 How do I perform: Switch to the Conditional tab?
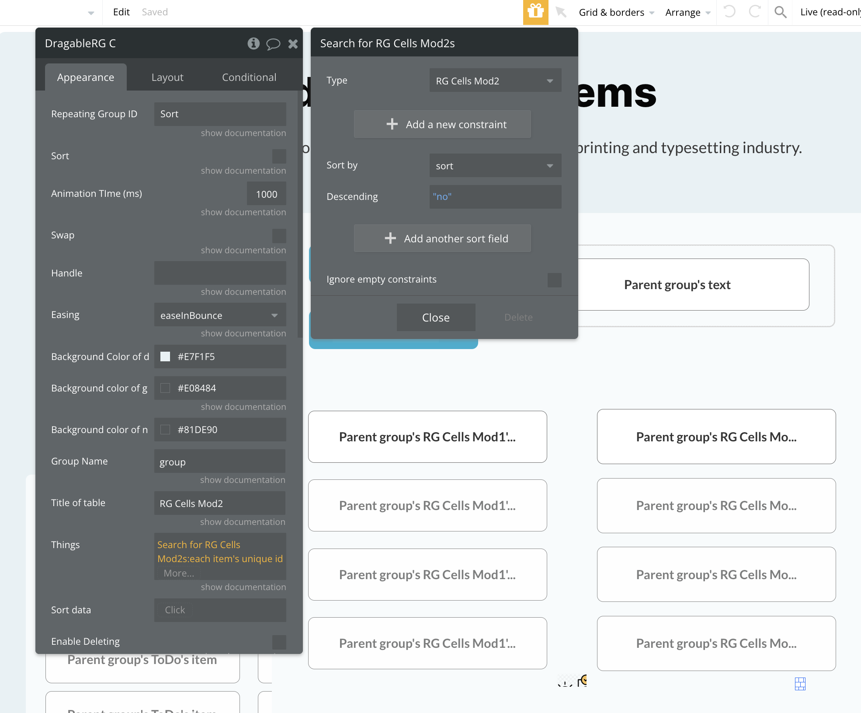point(249,77)
